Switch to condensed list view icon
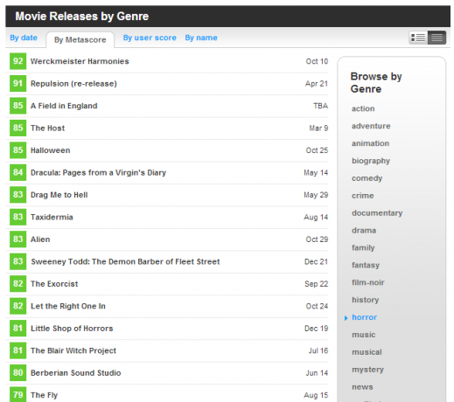This screenshot has height=402, width=454. pyautogui.click(x=437, y=38)
